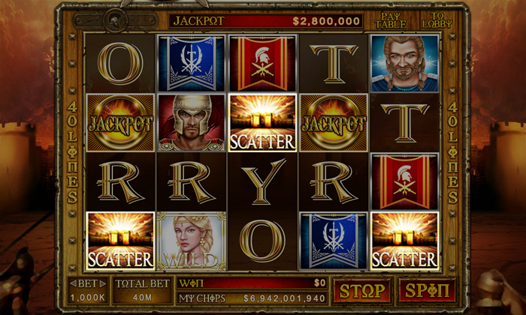Click the Jackpot amount bar
Image resolution: width=526 pixels, height=315 pixels.
(x=266, y=21)
